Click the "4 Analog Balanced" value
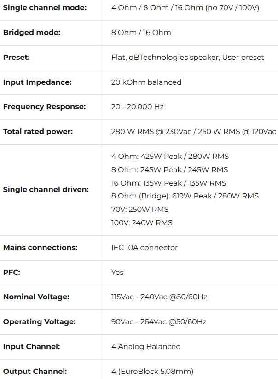Viewport: 278px width, 379px height. click(x=146, y=347)
